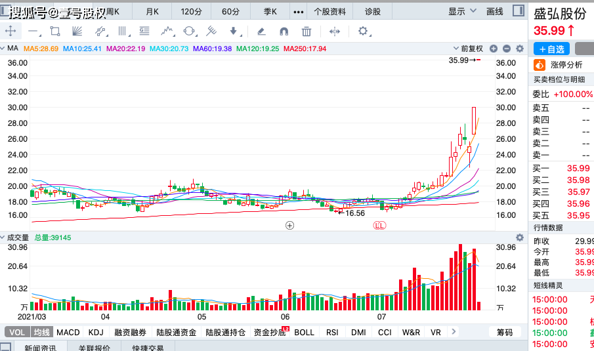Toggle the magnet snap tool

(x=284, y=31)
